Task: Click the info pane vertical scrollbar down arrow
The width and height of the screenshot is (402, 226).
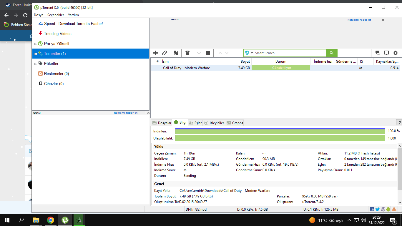Action: [x=400, y=202]
